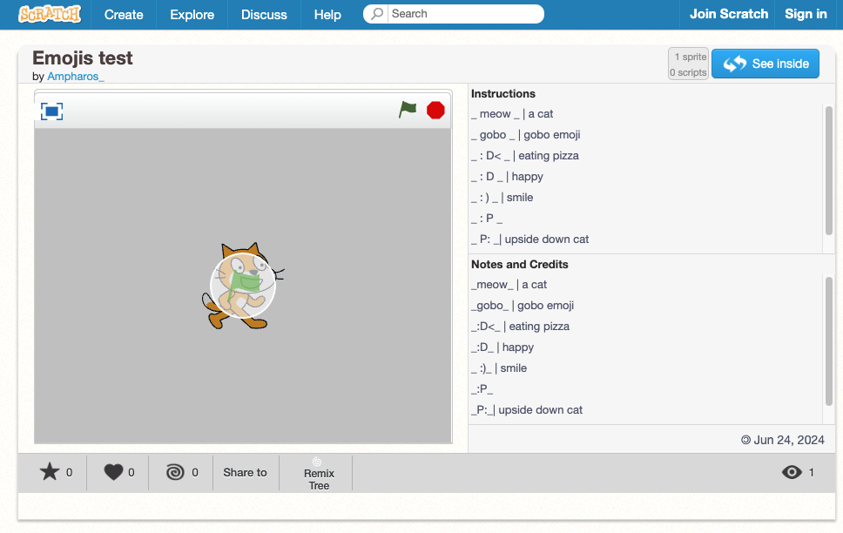This screenshot has width=843, height=533.
Task: Open the Create menu item
Action: click(x=124, y=15)
